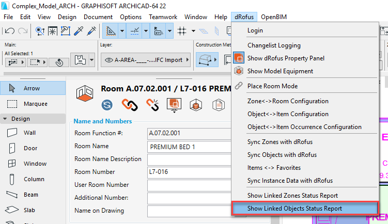388x224 pixels.
Task: Select the eyedropper pick up parameters tool
Action: point(79,31)
